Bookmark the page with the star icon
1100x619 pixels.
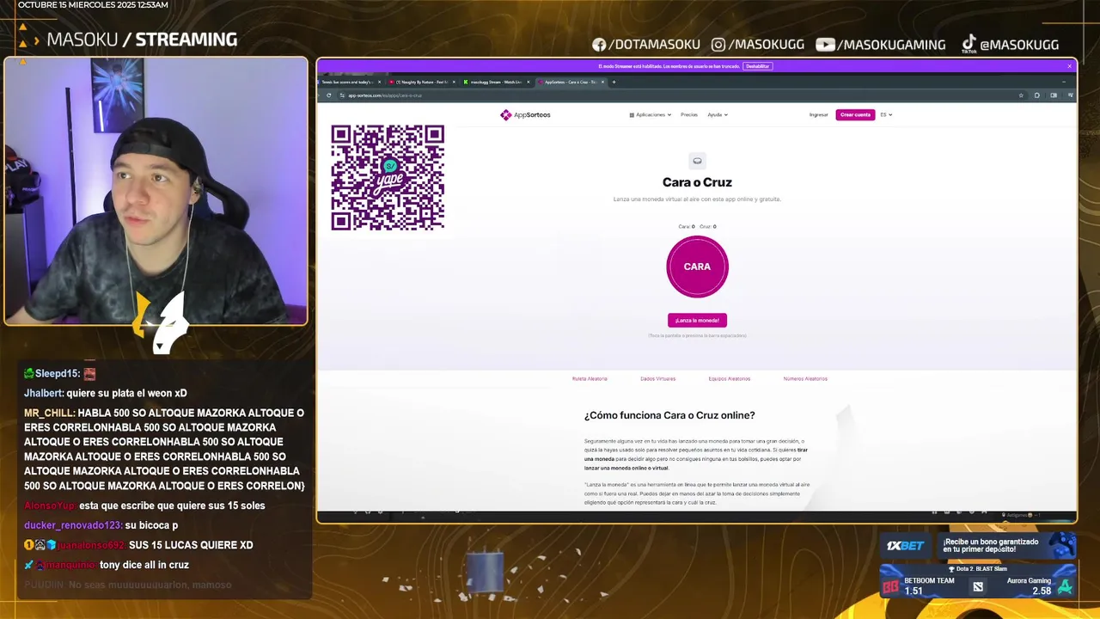click(1021, 95)
